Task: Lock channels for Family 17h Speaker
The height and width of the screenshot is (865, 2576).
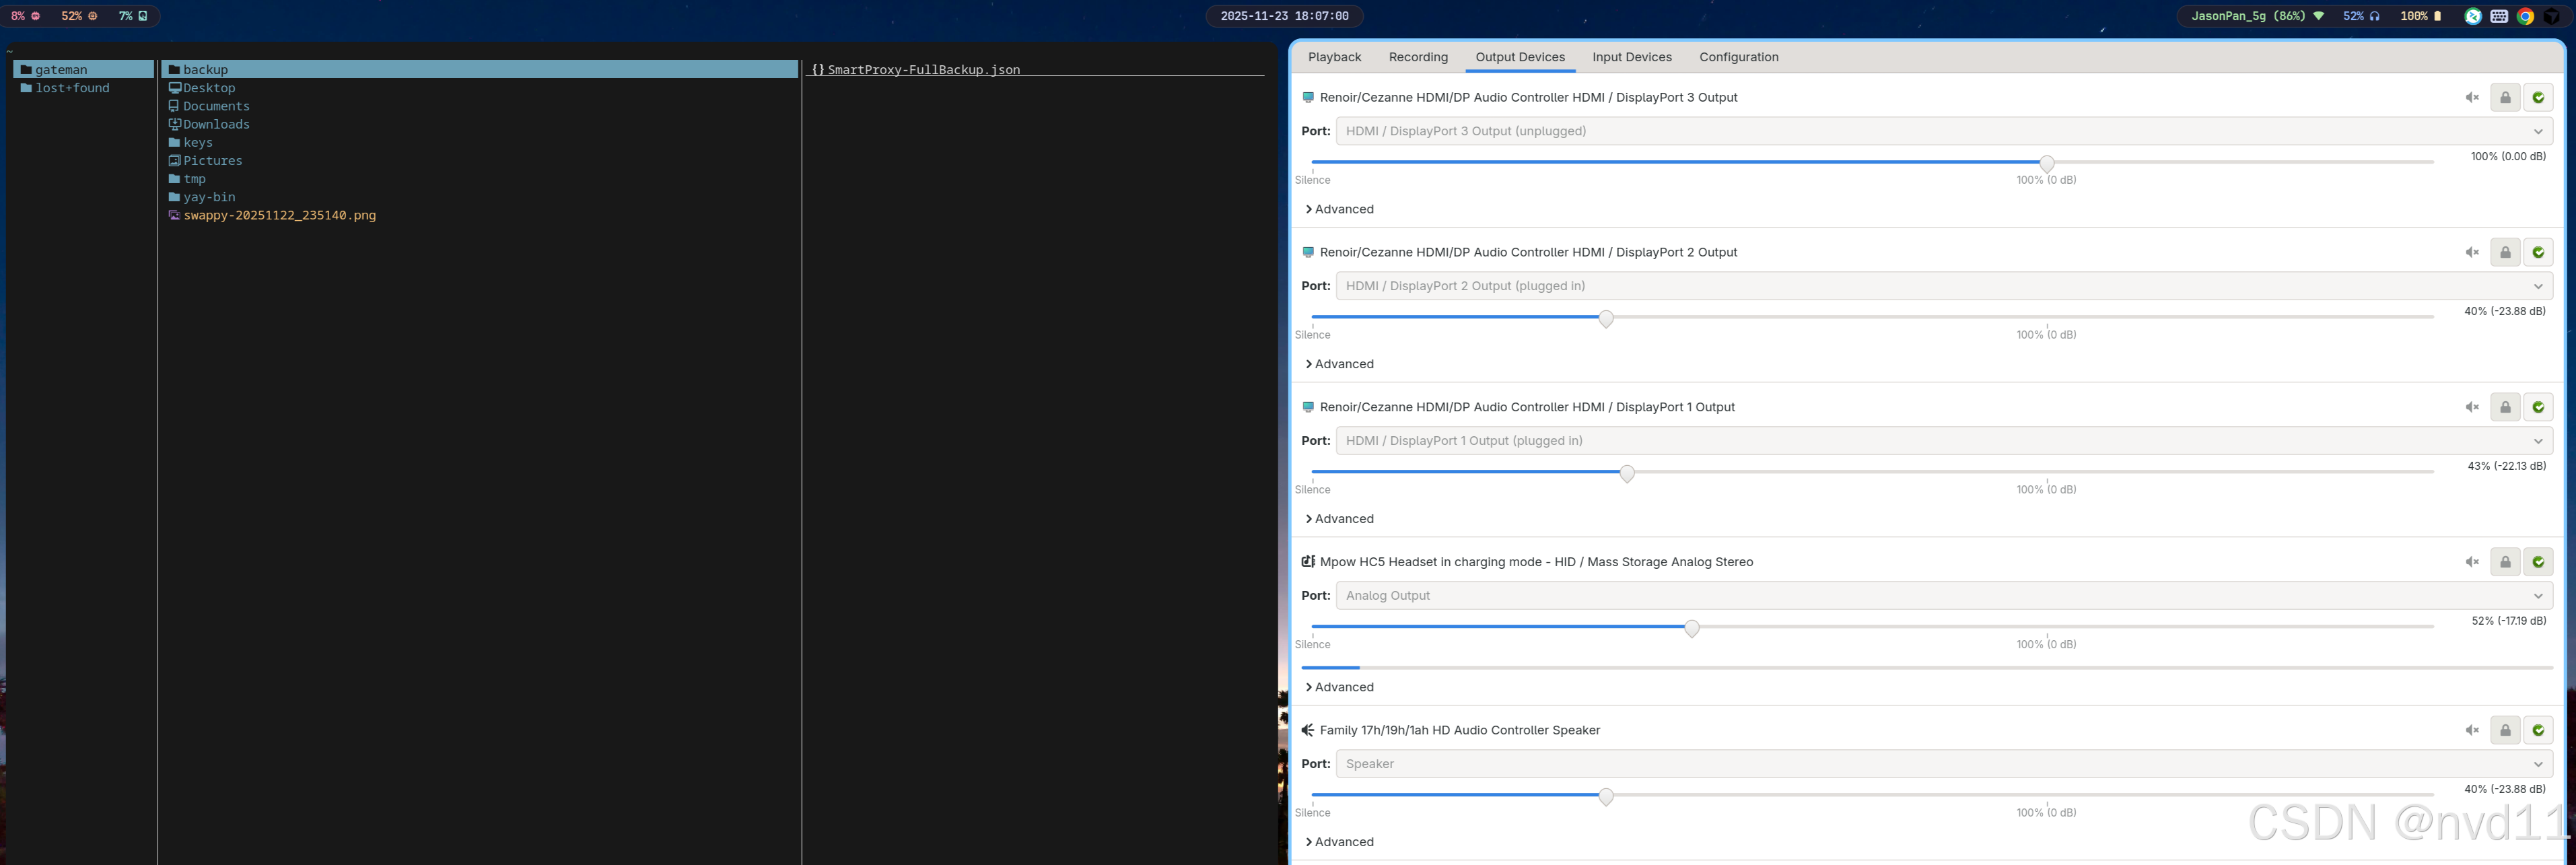Action: coord(2505,731)
